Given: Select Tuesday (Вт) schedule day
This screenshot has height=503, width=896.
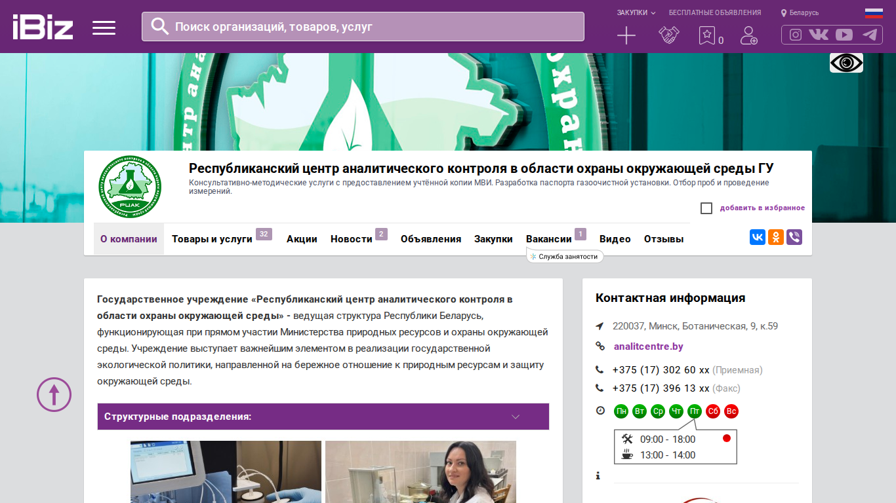Looking at the screenshot, I should 640,411.
